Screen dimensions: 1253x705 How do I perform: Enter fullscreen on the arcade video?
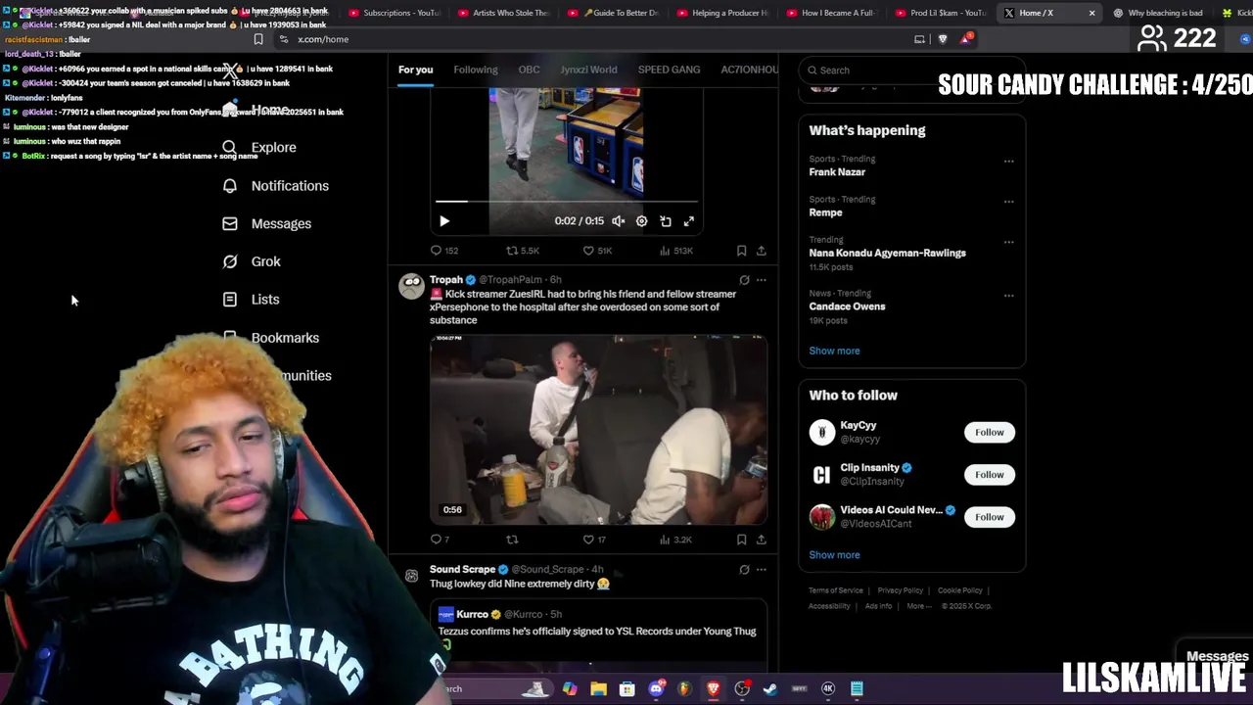[x=689, y=221]
